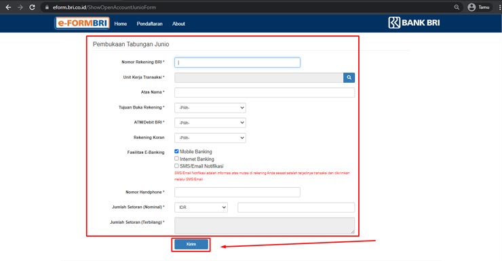This screenshot has width=502, height=261.
Task: Open the browser three-dot menu
Action: [499, 7]
